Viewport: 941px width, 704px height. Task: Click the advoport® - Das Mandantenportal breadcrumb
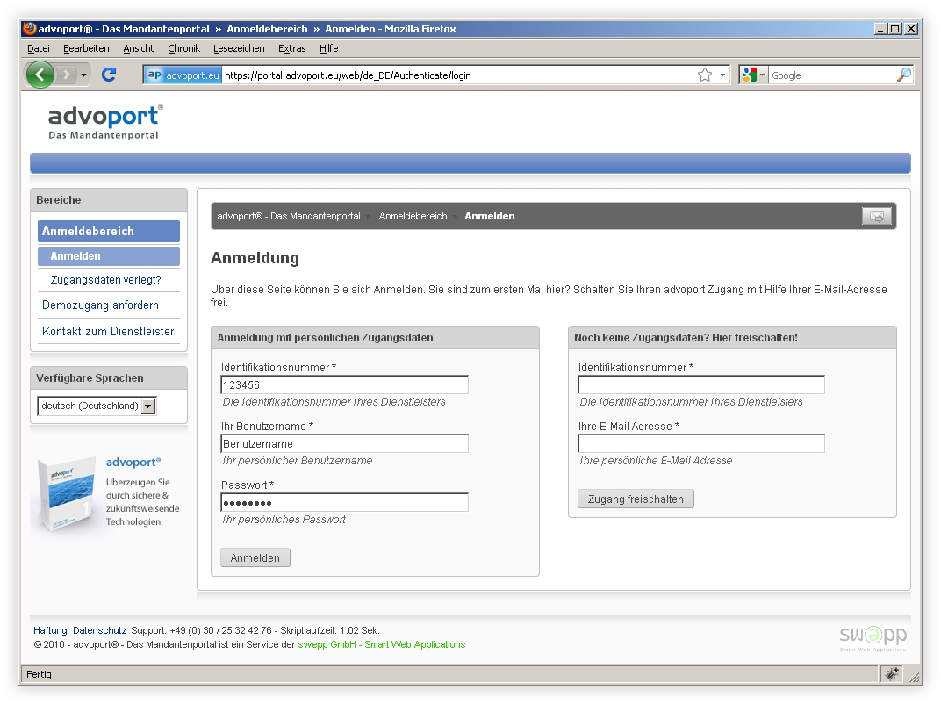point(289,216)
